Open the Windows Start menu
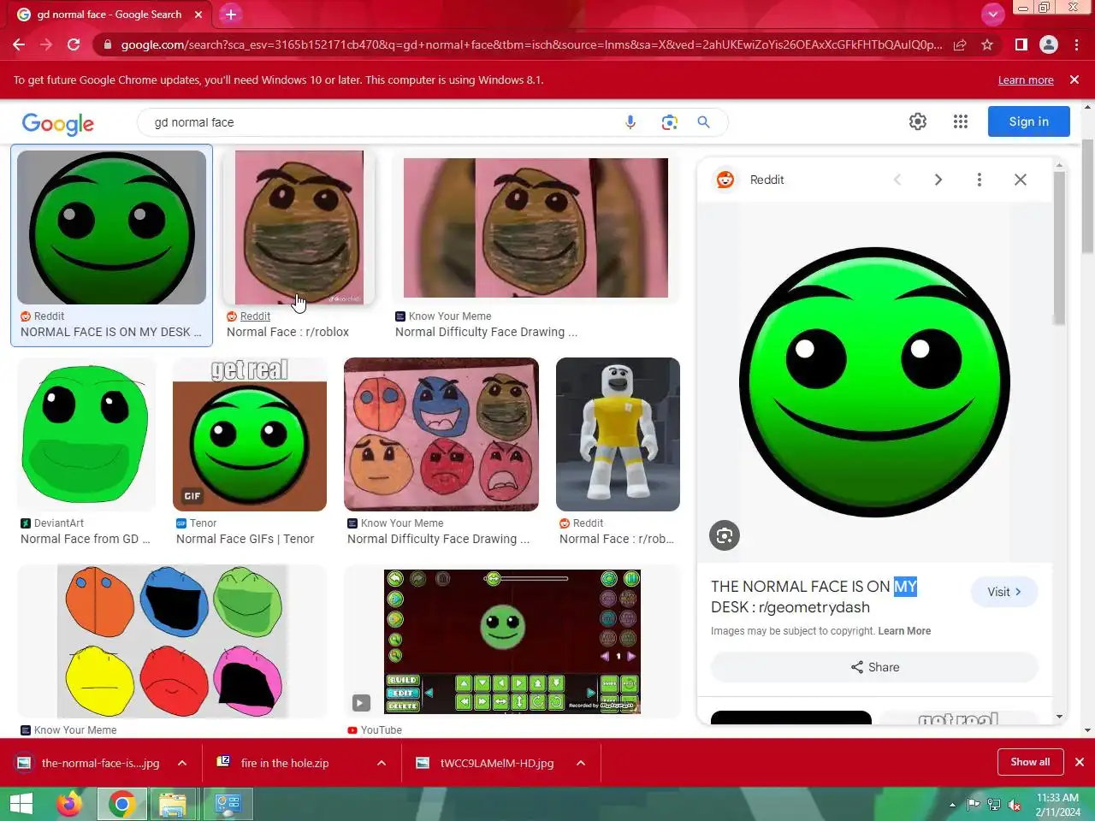1095x821 pixels. pyautogui.click(x=21, y=804)
